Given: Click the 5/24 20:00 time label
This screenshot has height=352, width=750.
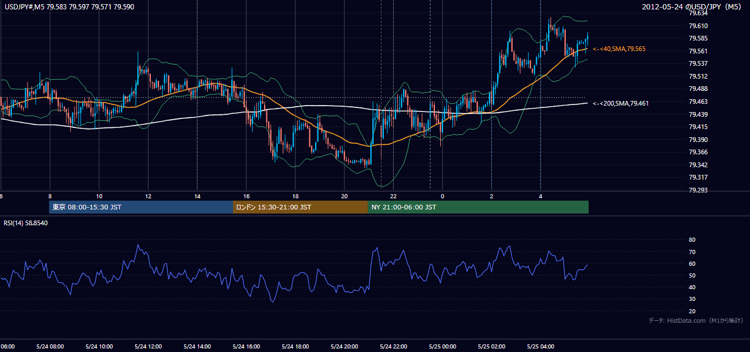Looking at the screenshot, I should point(344,347).
